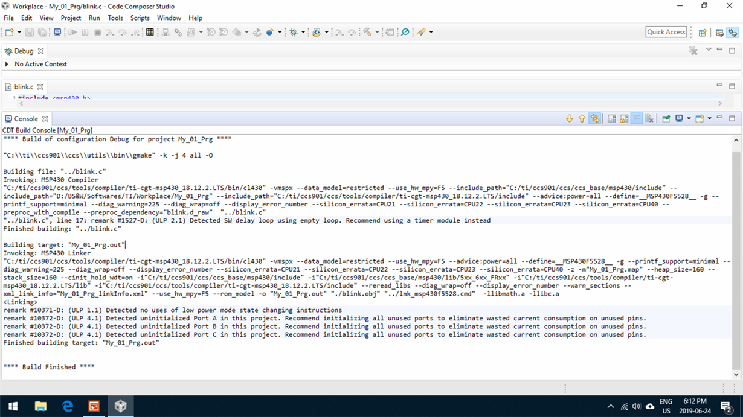This screenshot has width=743, height=417.
Task: Click the console Previous Error up arrow
Action: tap(582, 119)
